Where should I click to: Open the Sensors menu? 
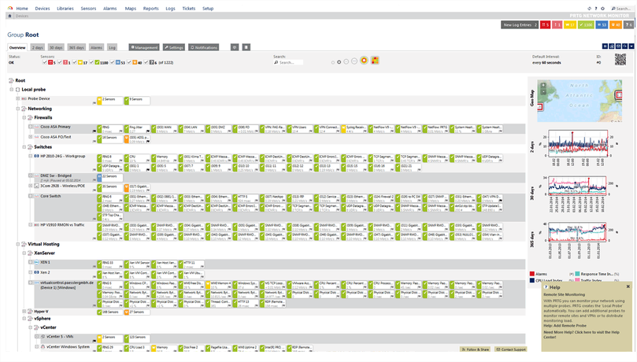coord(88,8)
